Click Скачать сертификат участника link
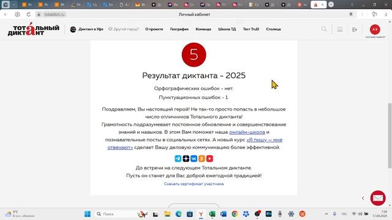Viewport: 392px width, 220px height. pyautogui.click(x=194, y=184)
